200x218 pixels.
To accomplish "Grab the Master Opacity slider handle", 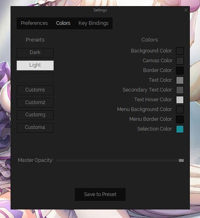I will pyautogui.click(x=181, y=160).
